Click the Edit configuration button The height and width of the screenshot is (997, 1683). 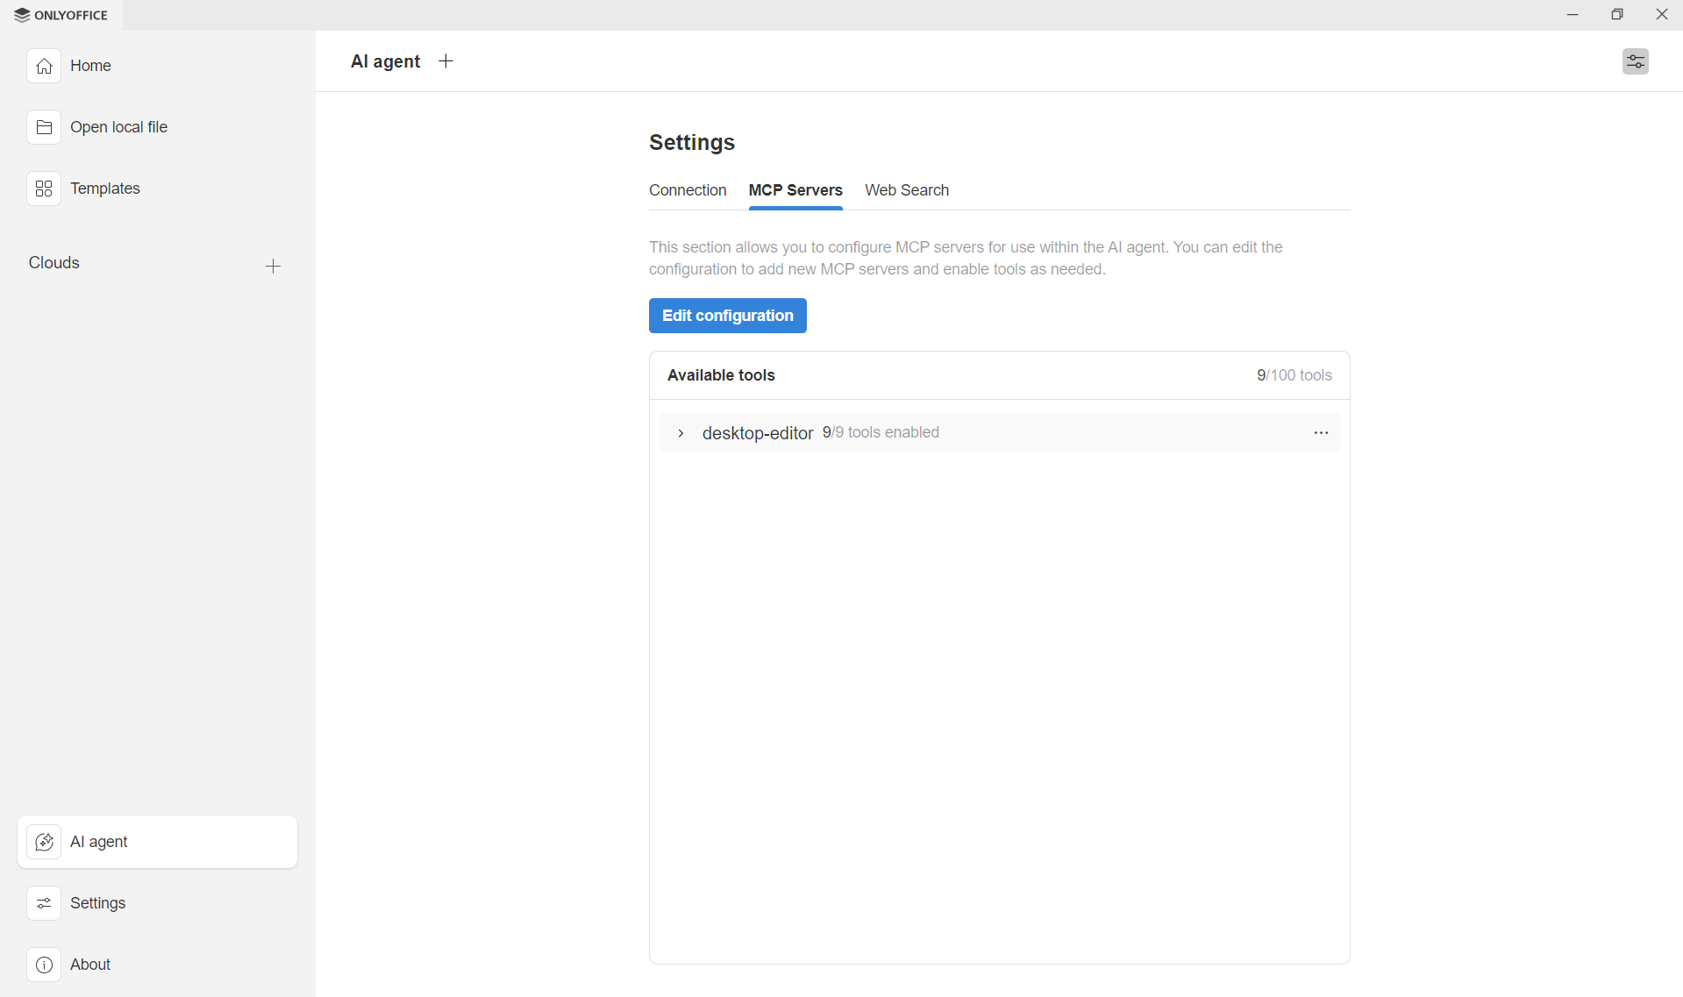(727, 316)
